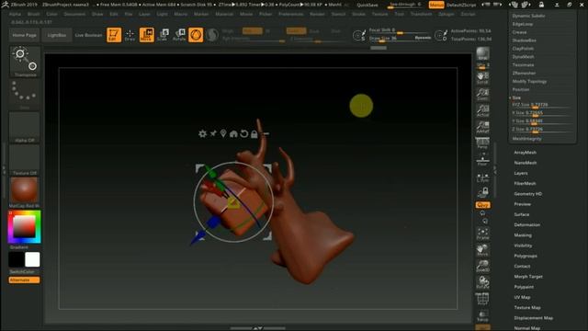The width and height of the screenshot is (588, 331).
Task: Toggle the Floor grid
Action: [482, 160]
